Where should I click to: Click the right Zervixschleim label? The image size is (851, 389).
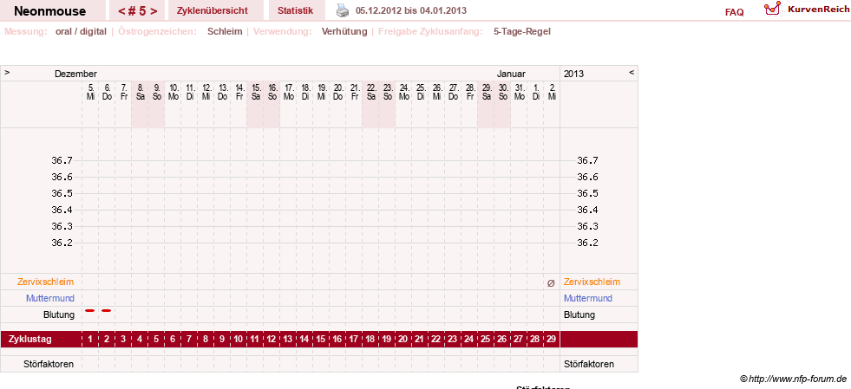(x=592, y=282)
